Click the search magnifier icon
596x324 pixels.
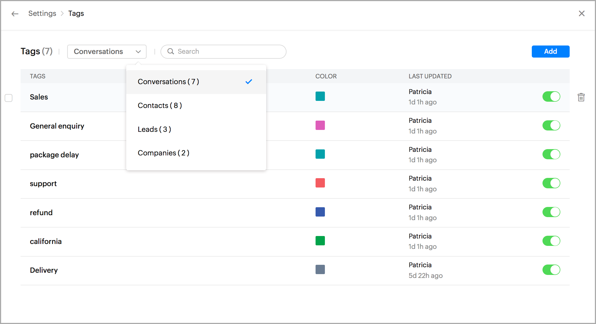pyautogui.click(x=171, y=51)
